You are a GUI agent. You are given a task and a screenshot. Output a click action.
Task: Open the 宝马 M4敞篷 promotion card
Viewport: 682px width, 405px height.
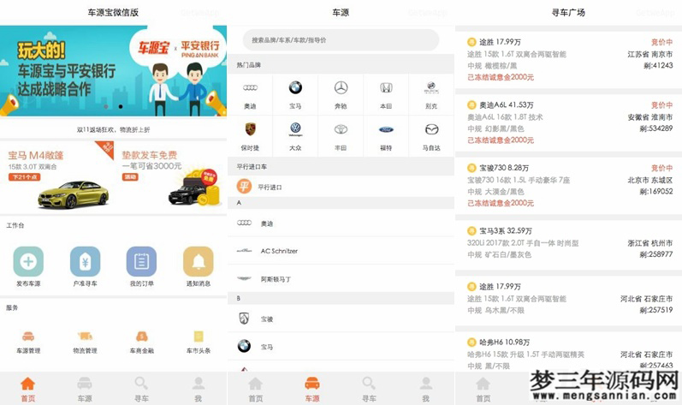tap(56, 176)
